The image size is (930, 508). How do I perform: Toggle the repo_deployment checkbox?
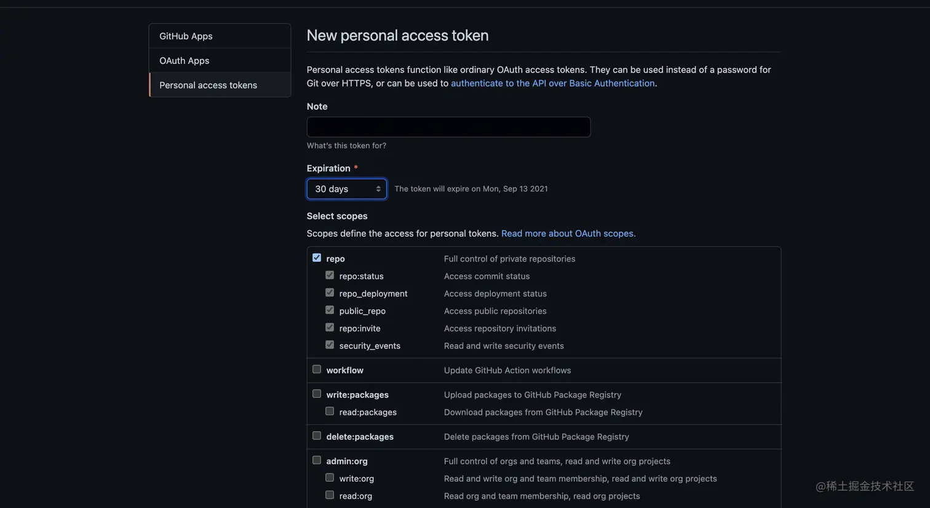click(330, 292)
